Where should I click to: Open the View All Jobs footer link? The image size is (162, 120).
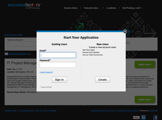[41, 111]
